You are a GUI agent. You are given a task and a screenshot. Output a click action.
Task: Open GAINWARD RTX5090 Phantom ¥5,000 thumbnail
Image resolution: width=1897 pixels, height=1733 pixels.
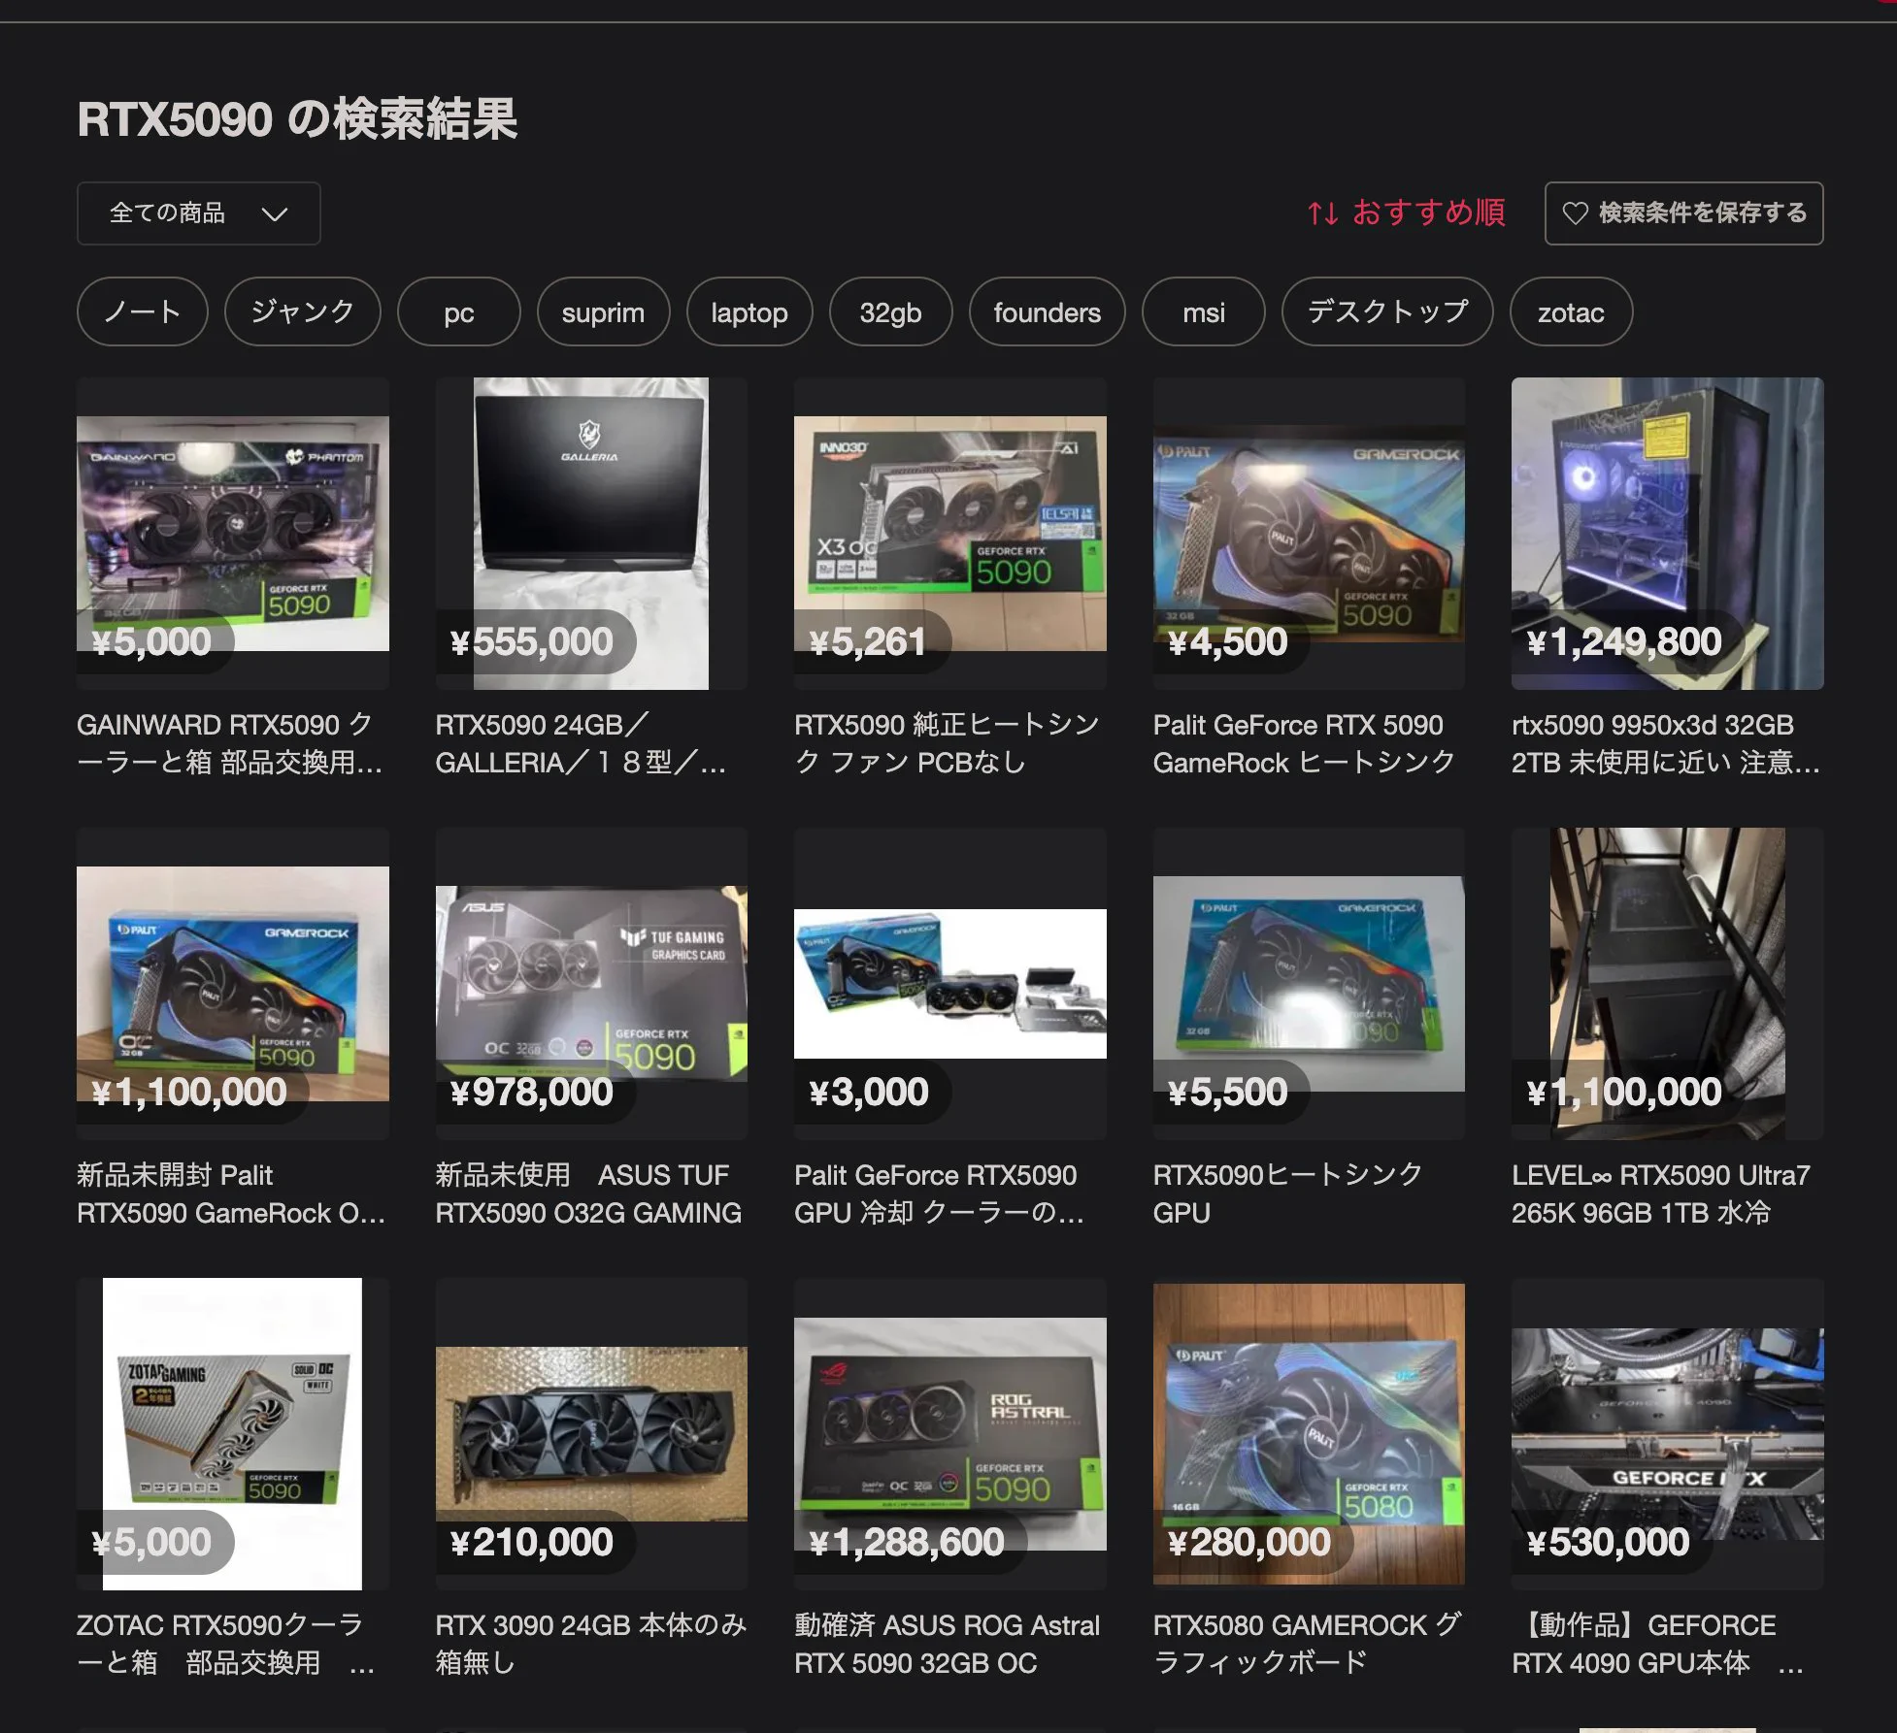(x=233, y=534)
